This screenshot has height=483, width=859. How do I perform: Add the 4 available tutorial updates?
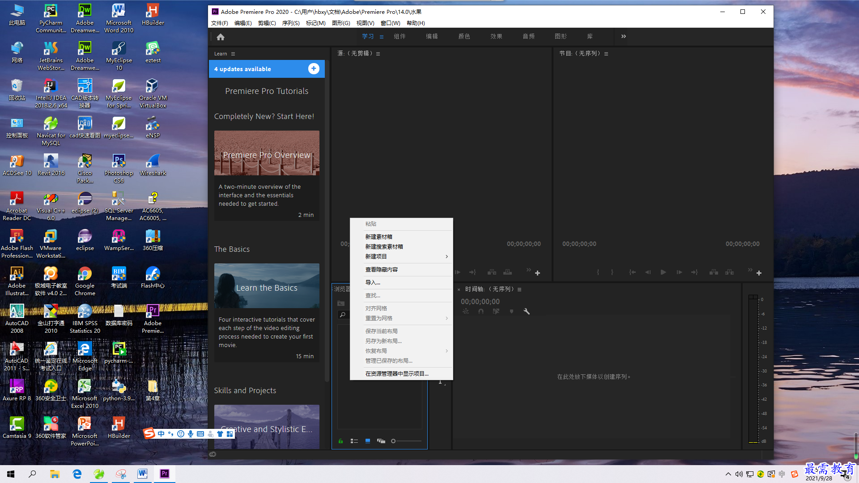(314, 68)
